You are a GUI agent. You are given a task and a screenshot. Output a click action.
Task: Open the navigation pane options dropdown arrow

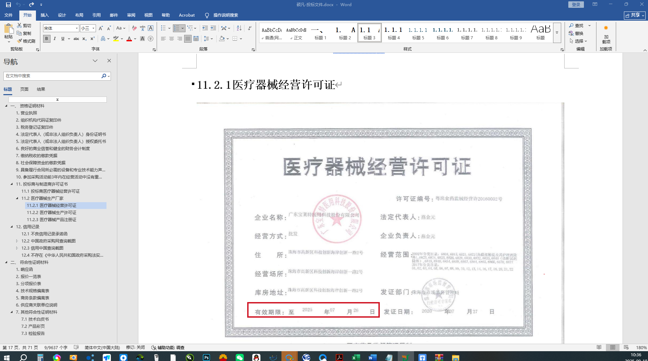(x=95, y=61)
